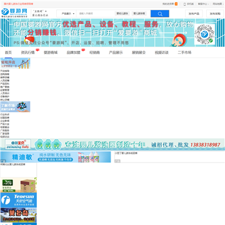The height and width of the screenshot is (225, 225).
Task: Expand the 网站地图 dropdown in top bar
Action: pyautogui.click(x=218, y=4)
